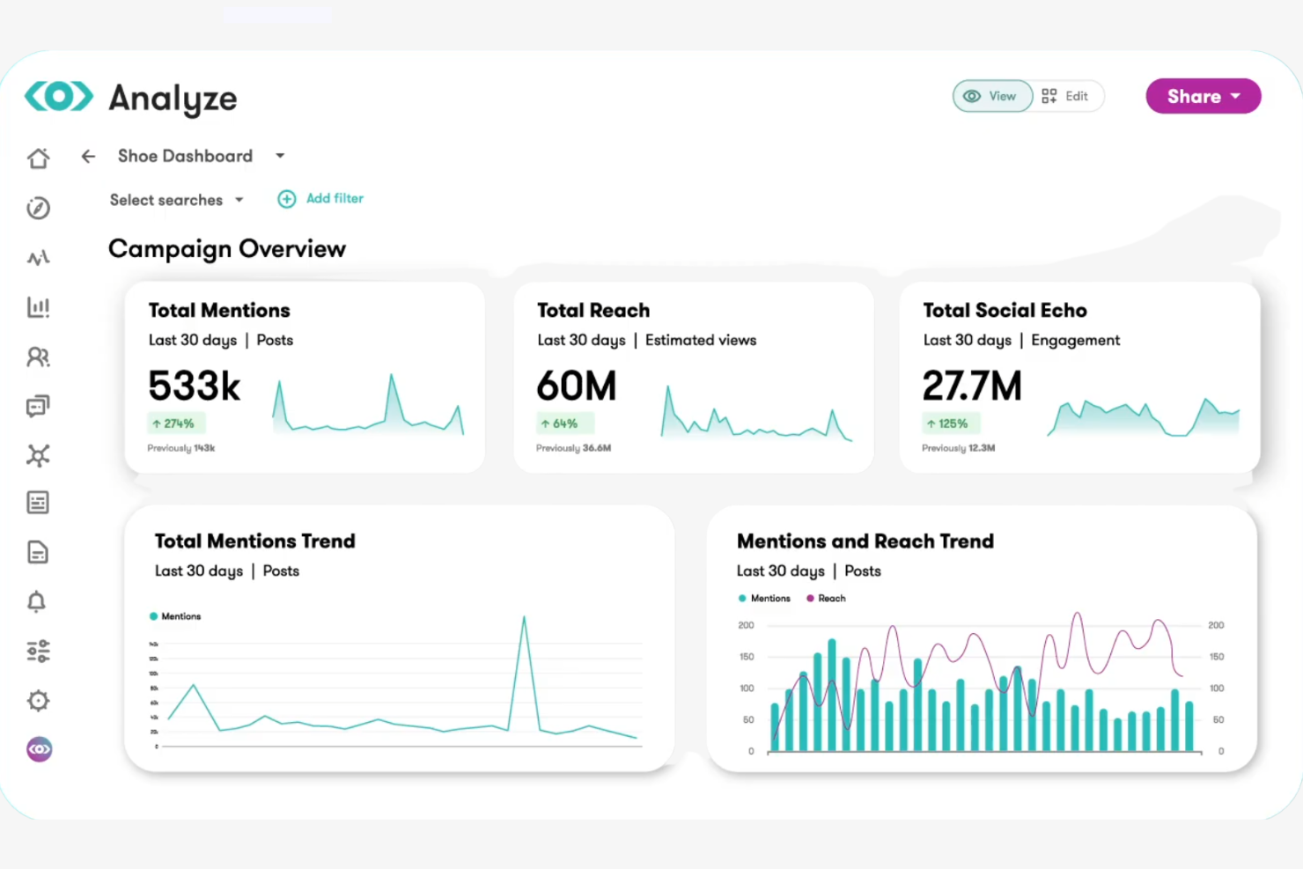This screenshot has height=869, width=1303.
Task: Toggle the teal Mentions legend in Reach Trend
Action: (764, 598)
